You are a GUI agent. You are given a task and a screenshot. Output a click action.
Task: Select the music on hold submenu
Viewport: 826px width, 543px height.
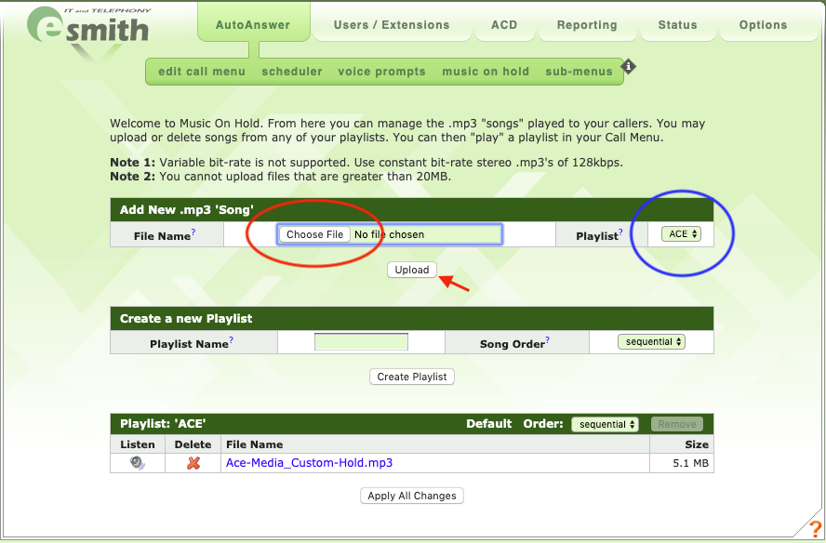486,72
